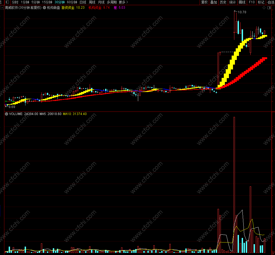The height and width of the screenshot is (255, 275).
Task: Open the 历史 view
Action: (223, 2)
